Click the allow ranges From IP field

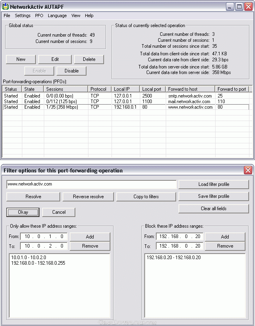coord(44,236)
